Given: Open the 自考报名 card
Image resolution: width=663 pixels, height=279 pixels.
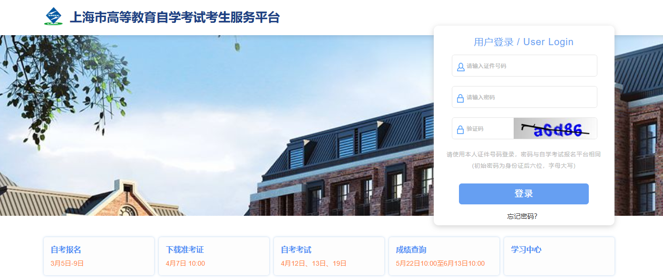Looking at the screenshot, I should click(99, 256).
